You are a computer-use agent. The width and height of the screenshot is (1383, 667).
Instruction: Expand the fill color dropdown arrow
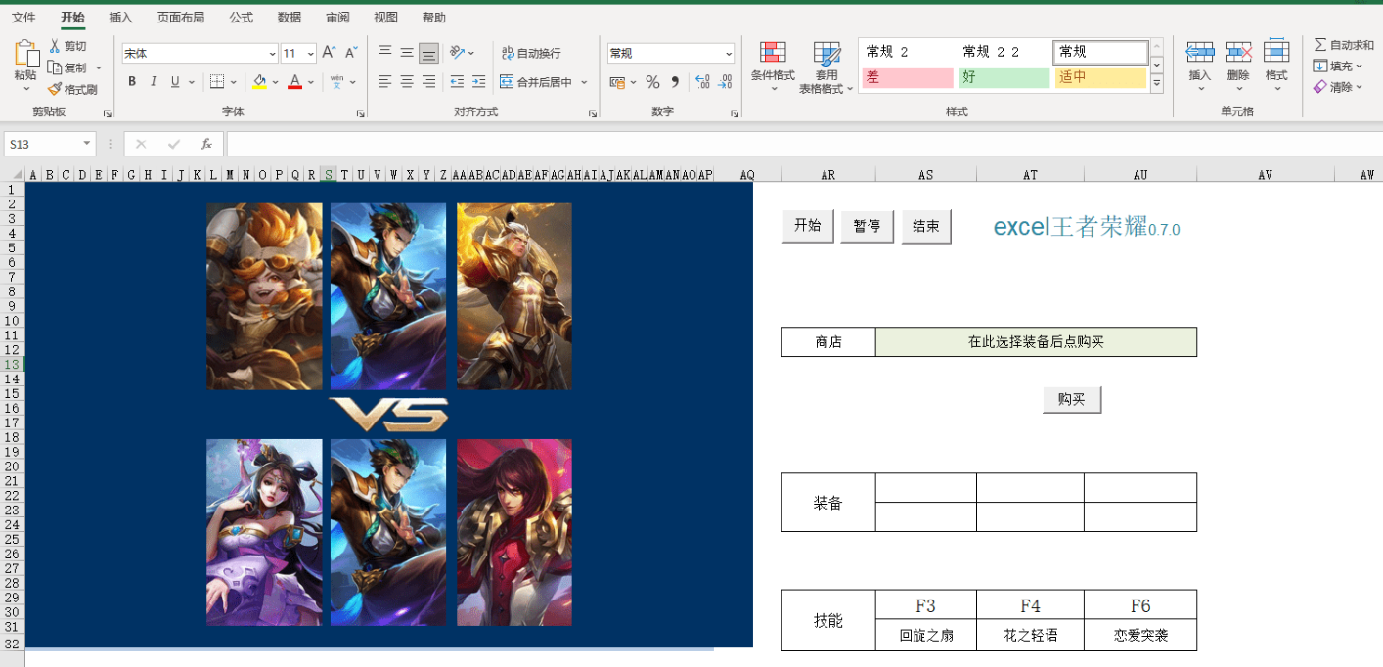click(275, 82)
